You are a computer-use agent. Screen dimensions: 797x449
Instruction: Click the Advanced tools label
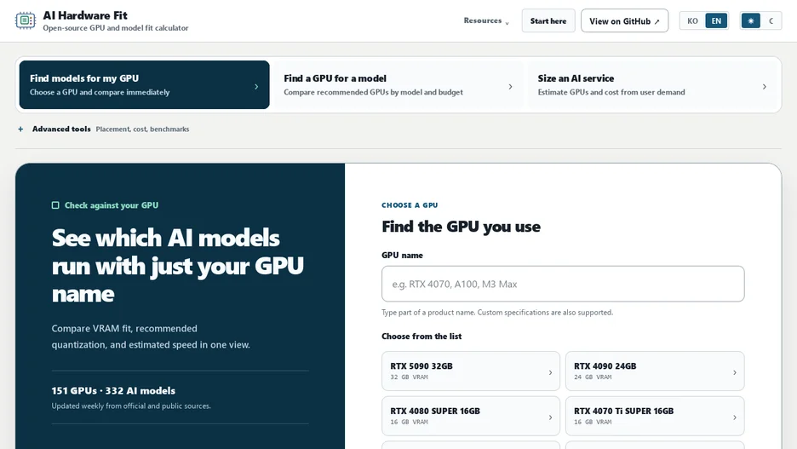(61, 130)
